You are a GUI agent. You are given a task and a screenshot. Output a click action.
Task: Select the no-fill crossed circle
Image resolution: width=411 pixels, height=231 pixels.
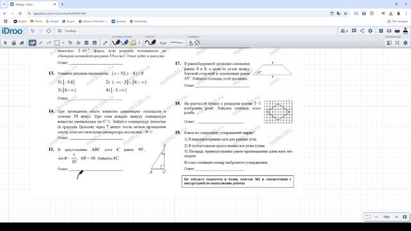(197, 43)
